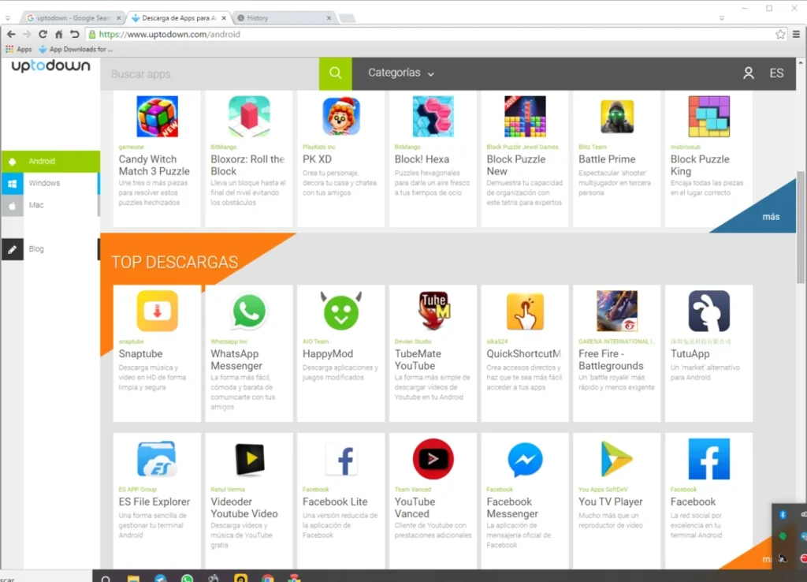This screenshot has width=807, height=582.
Task: Open the user account profile icon
Action: (x=748, y=73)
